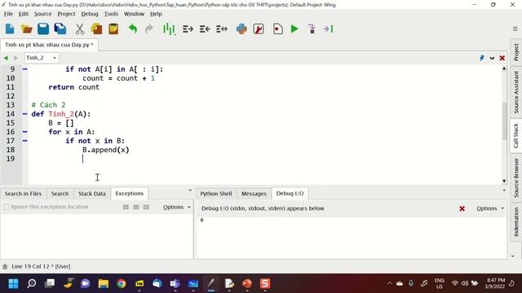Image resolution: width=522 pixels, height=293 pixels.
Task: Open the Window menu
Action: 134,14
